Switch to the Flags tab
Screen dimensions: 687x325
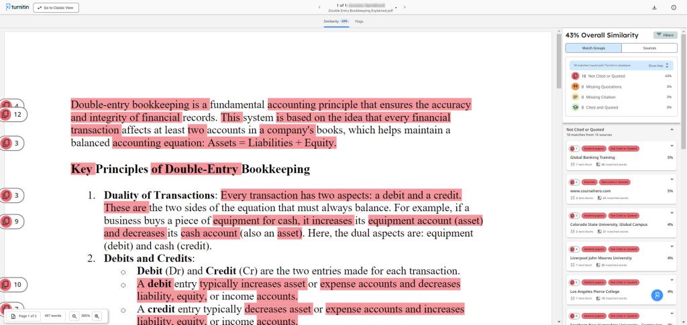point(359,21)
